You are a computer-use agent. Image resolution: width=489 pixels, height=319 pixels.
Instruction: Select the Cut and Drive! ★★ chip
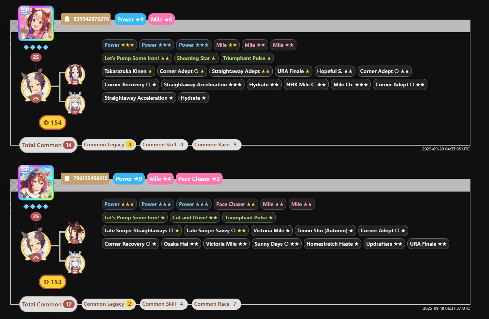click(195, 217)
